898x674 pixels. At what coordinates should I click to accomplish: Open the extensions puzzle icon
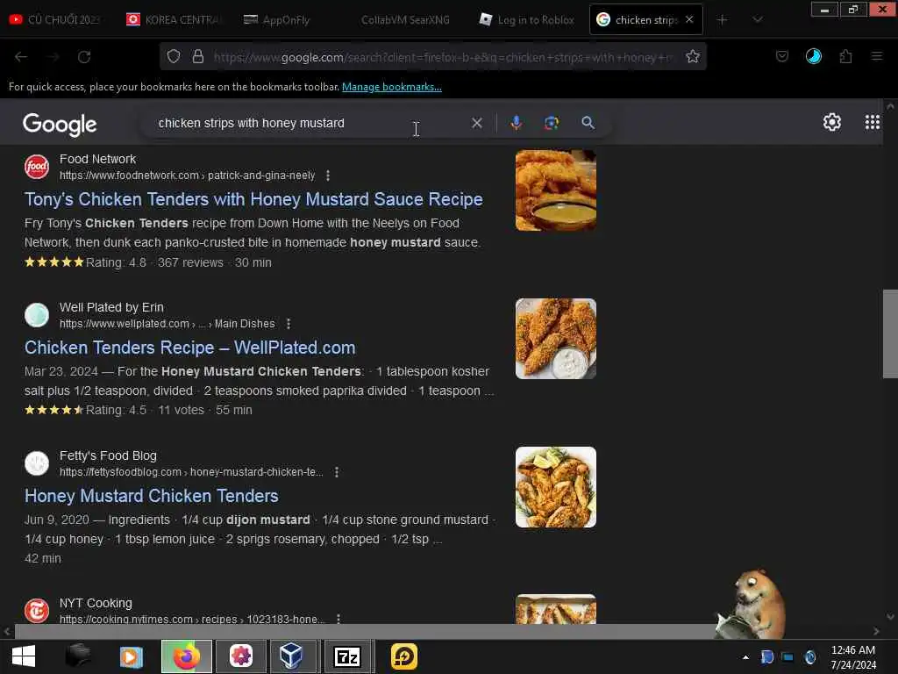845,56
